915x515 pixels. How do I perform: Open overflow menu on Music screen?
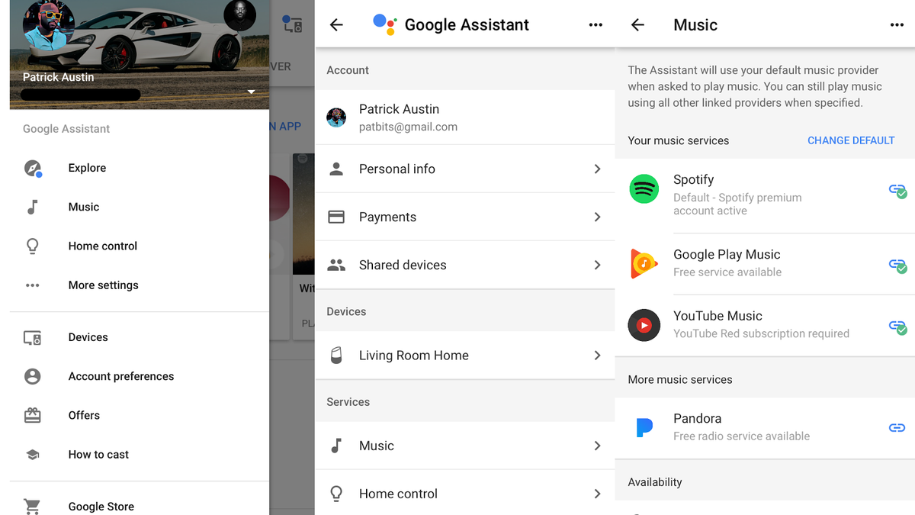pyautogui.click(x=897, y=25)
